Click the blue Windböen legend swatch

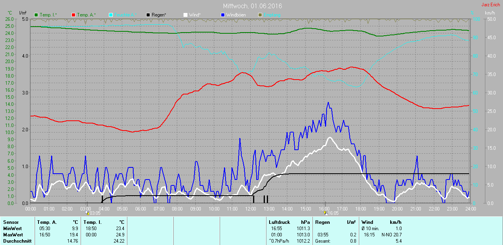click(x=223, y=15)
